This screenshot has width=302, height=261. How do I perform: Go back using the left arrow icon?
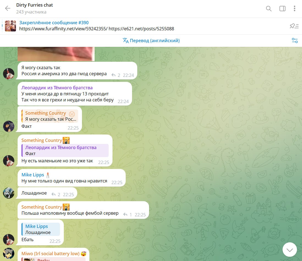[8, 8]
